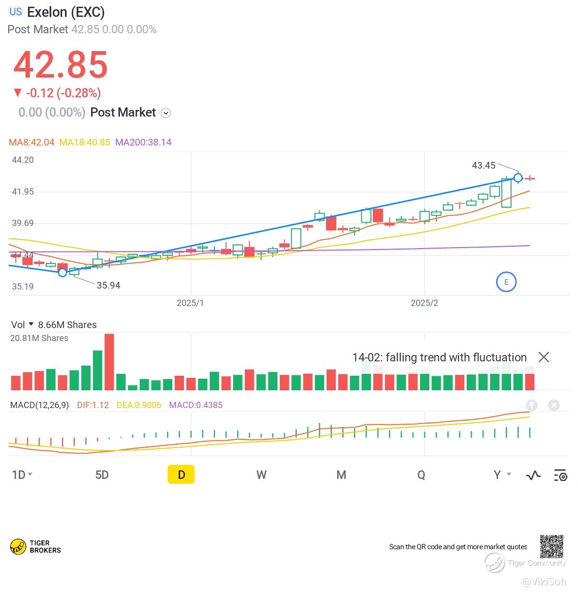This screenshot has width=578, height=595.
Task: Switch to the weekly W tab
Action: (261, 475)
